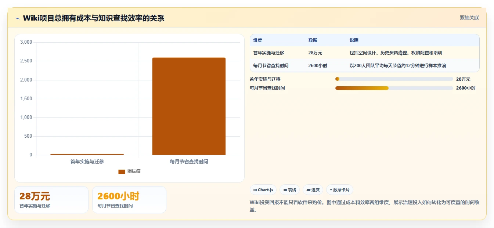Click the Chart.js tag chip
Image resolution: width=494 pixels, height=228 pixels.
263,190
